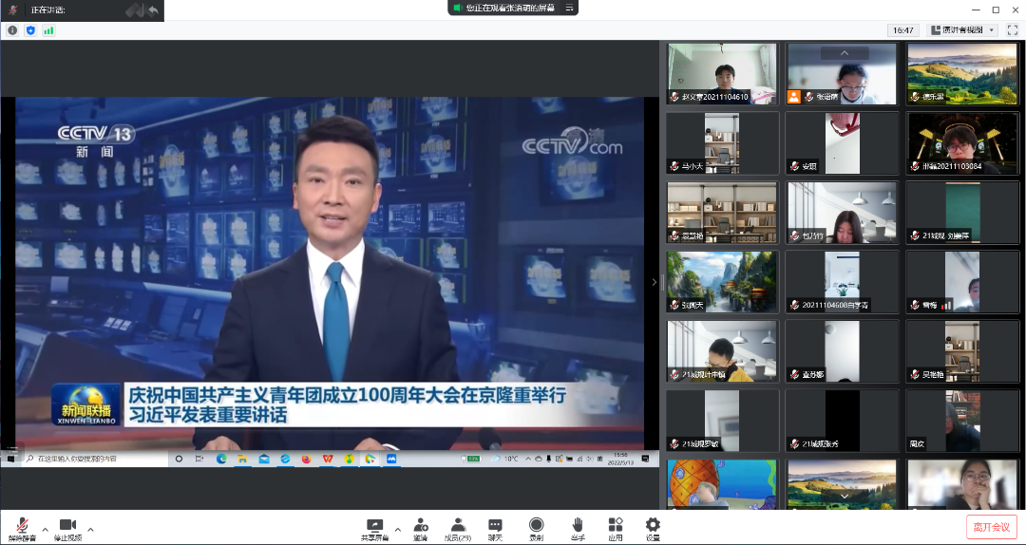
Task: Open the 演讲者视图 view dropdown
Action: coord(962,30)
